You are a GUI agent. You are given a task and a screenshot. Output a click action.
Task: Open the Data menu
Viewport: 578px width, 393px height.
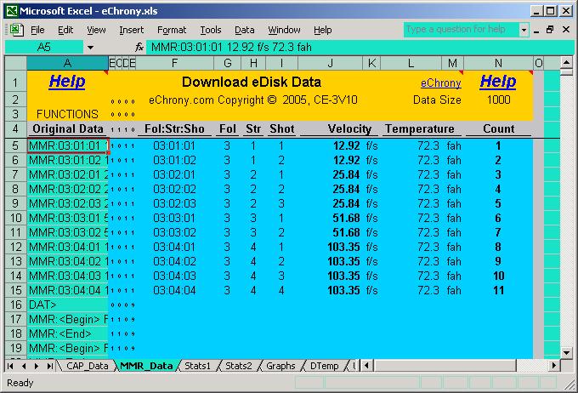[x=245, y=30]
